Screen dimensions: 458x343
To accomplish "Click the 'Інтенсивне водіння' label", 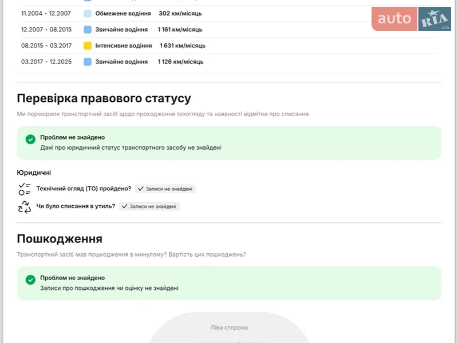I will [124, 46].
